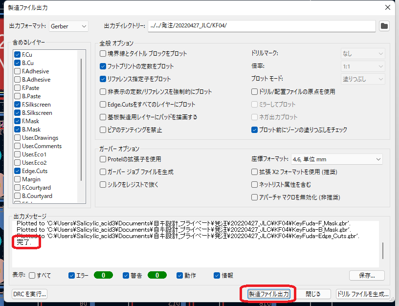Image resolution: width=399 pixels, height=306 pixels.
Task: Uncheck the B.Silkscreen layer
Action: [x=17, y=113]
